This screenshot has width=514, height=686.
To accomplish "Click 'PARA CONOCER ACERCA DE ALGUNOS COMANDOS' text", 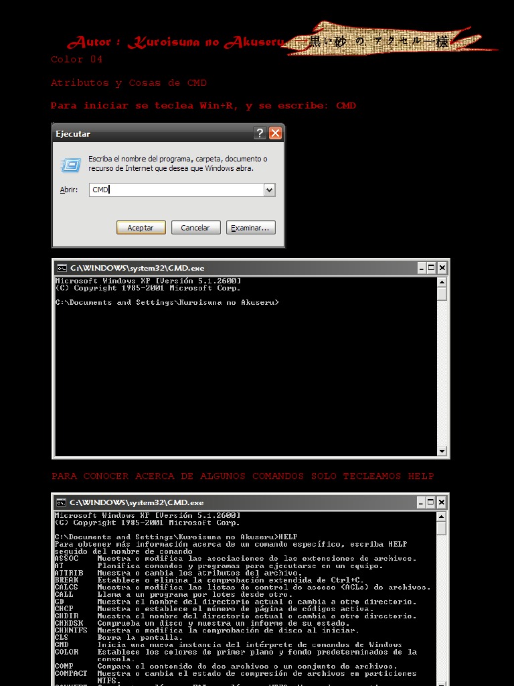I will pos(242,476).
